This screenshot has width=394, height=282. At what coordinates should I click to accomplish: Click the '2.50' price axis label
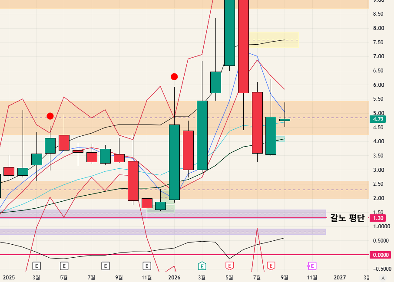(x=378, y=184)
